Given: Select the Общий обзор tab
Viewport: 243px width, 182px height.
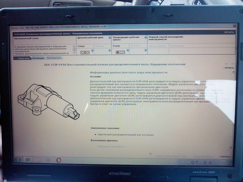Looking at the screenshot, I should [x=24, y=58].
